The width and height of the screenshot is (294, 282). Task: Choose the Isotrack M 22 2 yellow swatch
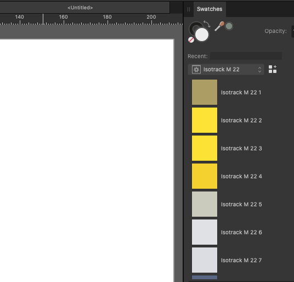pyautogui.click(x=205, y=120)
